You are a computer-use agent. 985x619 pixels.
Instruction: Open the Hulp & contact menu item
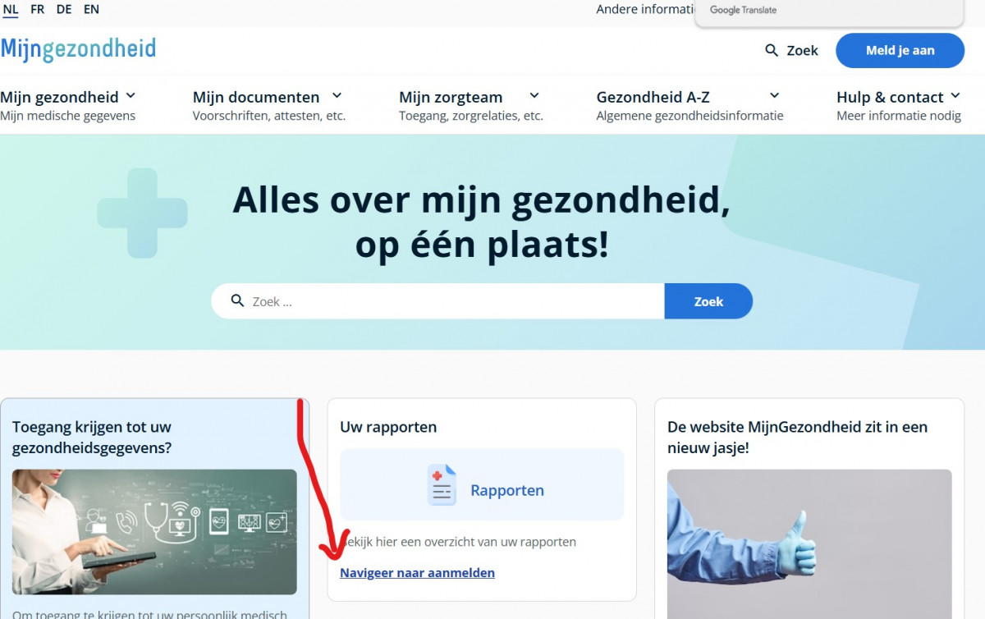[890, 97]
